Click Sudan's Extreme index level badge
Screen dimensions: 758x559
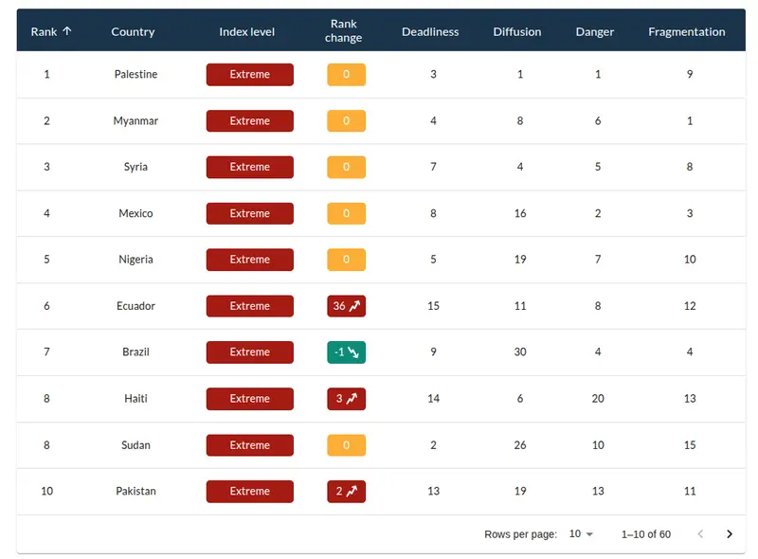250,445
